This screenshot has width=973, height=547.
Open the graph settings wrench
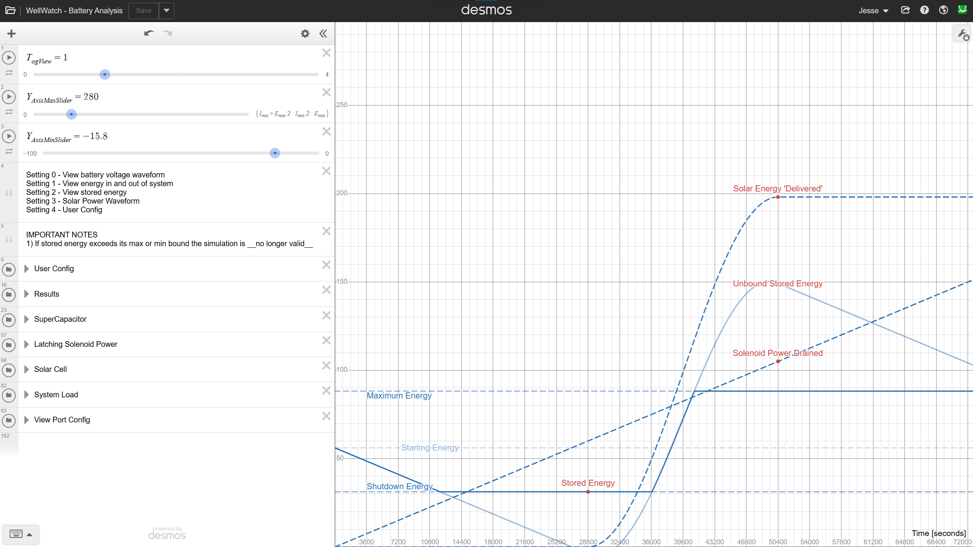tap(963, 34)
